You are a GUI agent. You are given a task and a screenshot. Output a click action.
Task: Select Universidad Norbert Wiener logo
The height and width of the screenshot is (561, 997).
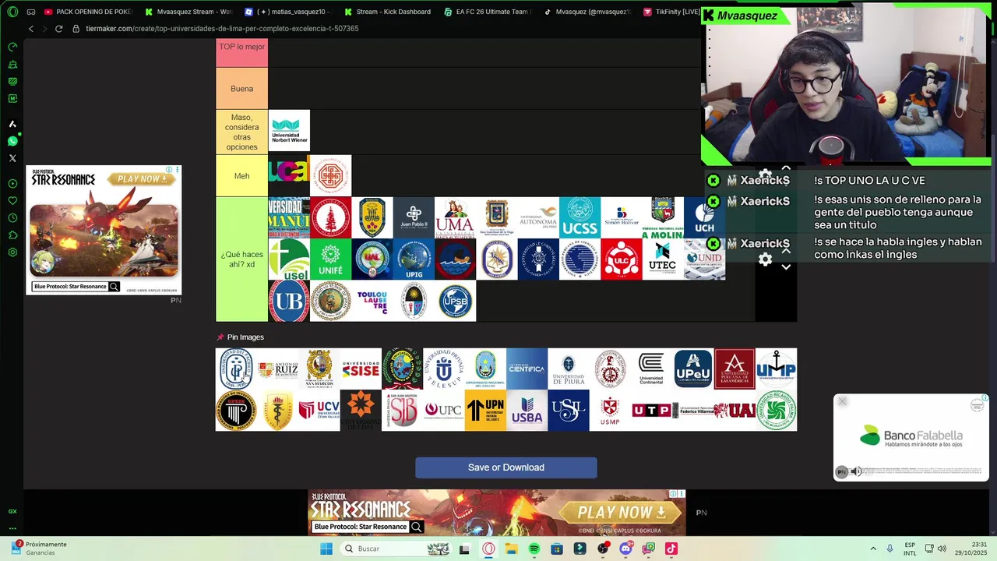[x=289, y=130]
